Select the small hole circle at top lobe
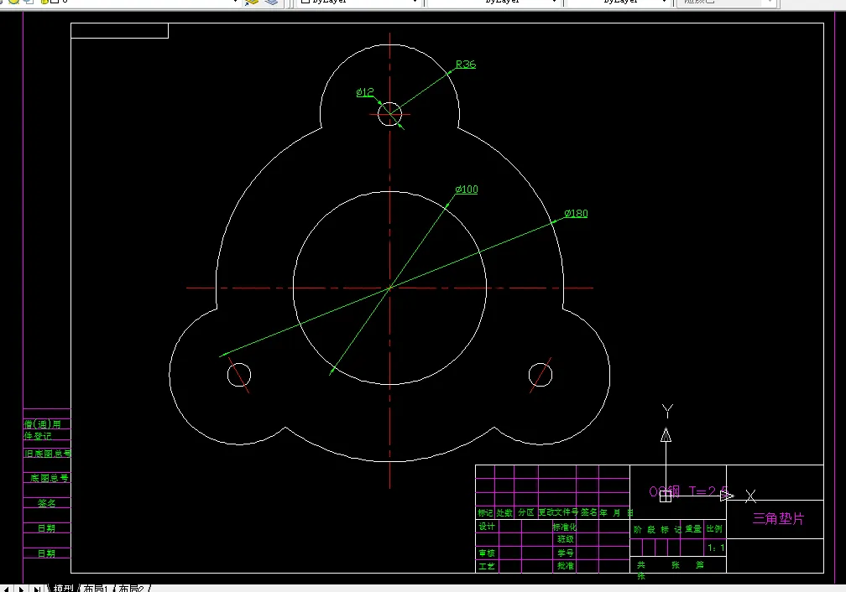This screenshot has height=592, width=846. tap(389, 114)
